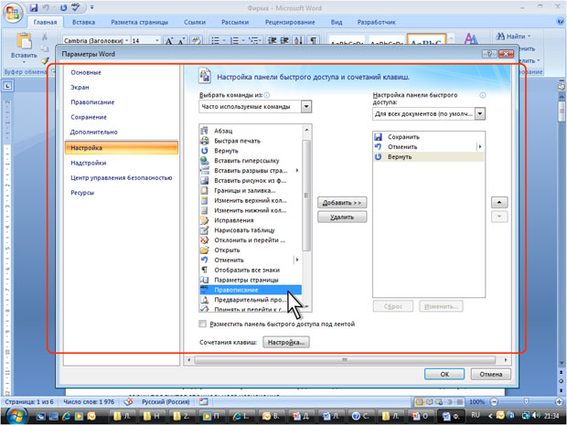Image resolution: width=567 pixels, height=425 pixels.
Task: Click the scissors Cut icon in ribbon
Action: 45,37
